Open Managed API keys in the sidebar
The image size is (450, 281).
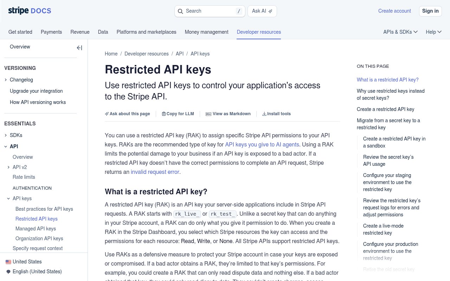tap(36, 229)
